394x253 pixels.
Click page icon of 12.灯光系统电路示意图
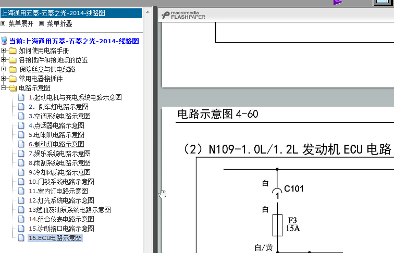(21, 200)
